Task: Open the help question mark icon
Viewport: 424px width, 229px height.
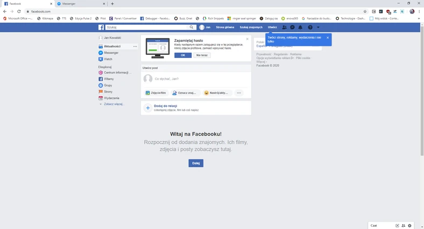Action: click(x=310, y=27)
